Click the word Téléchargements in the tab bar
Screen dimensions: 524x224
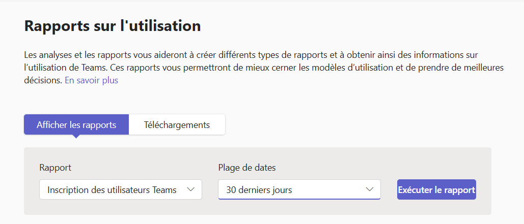tap(177, 124)
